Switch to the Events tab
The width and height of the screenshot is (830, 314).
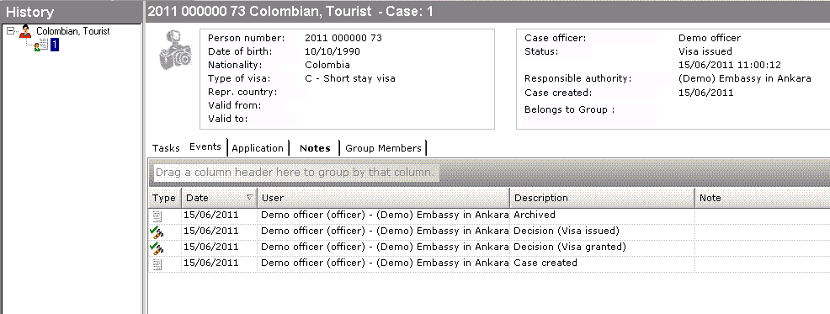coord(205,147)
